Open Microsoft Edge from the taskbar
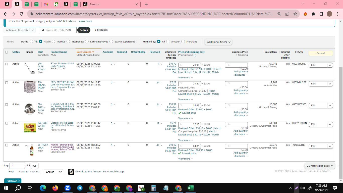 (x=43, y=188)
